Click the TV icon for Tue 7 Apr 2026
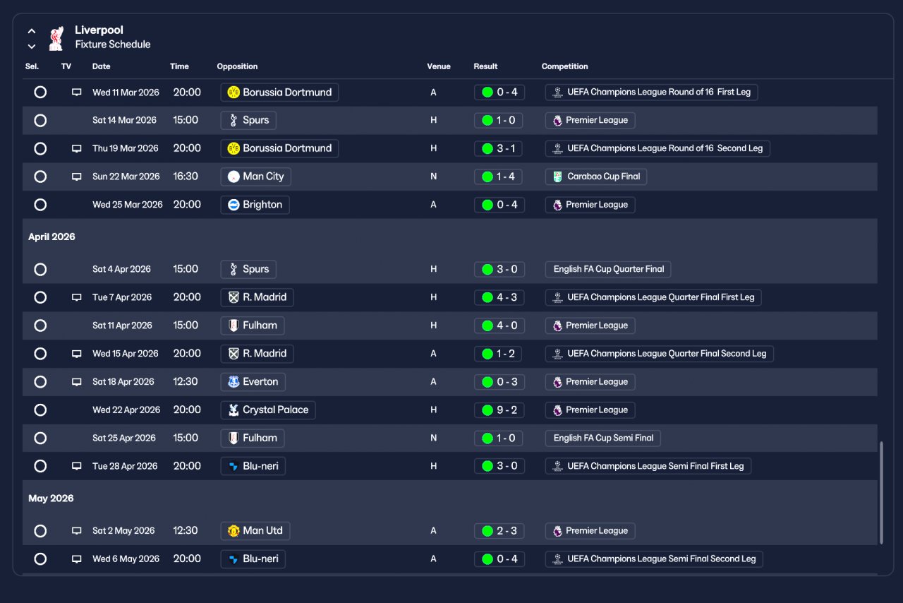The height and width of the screenshot is (603, 903). [x=76, y=298]
